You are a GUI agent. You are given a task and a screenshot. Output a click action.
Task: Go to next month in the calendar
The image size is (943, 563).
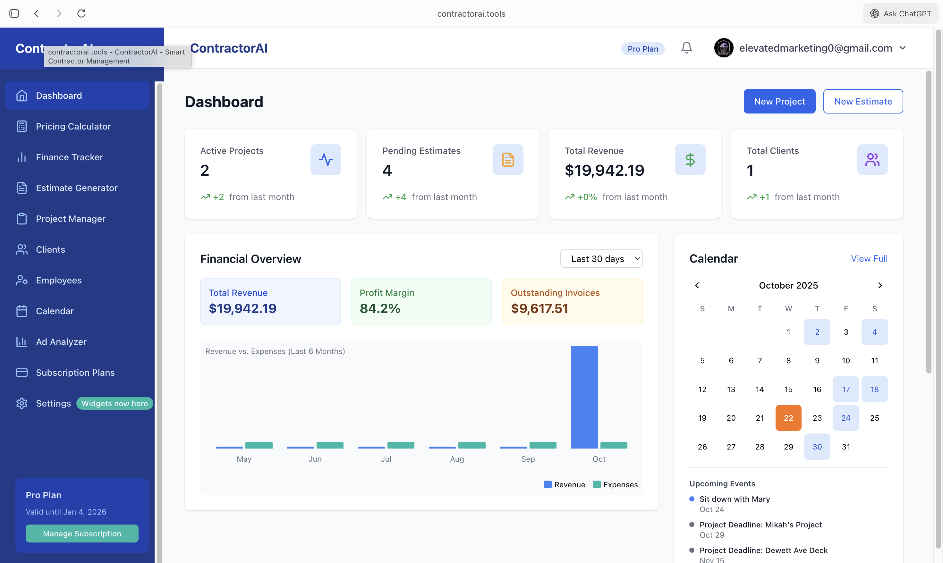(x=880, y=285)
